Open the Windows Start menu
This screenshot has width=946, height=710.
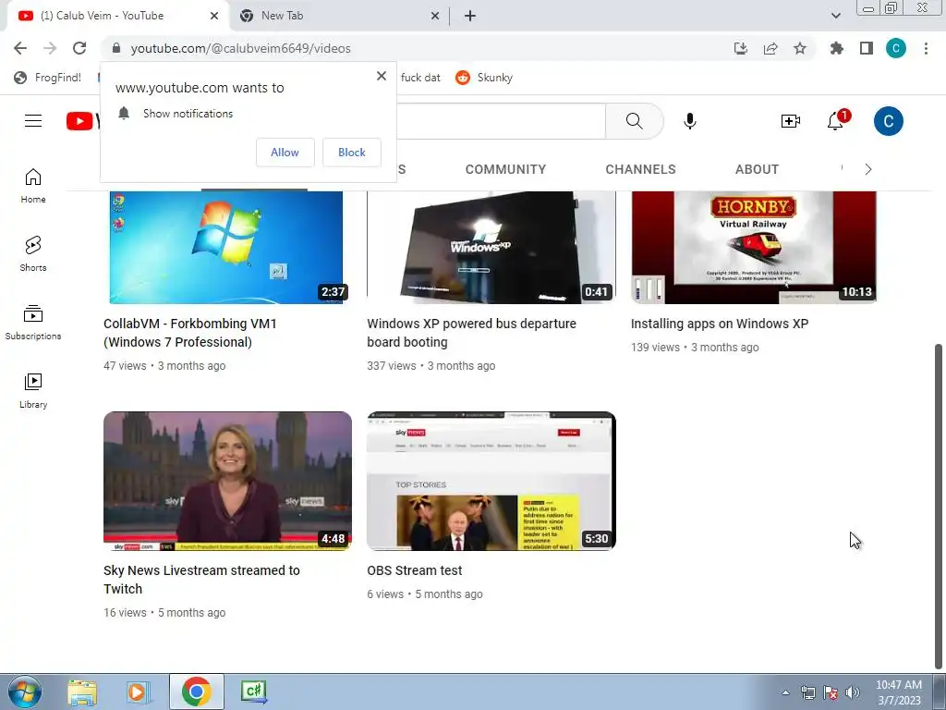[24, 692]
